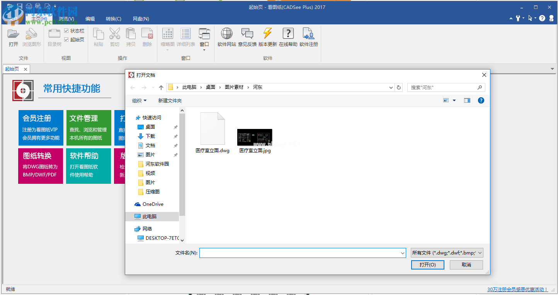The width and height of the screenshot is (558, 295).
Task: Click the refresh icon beside address bar
Action: coord(399,88)
